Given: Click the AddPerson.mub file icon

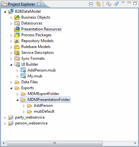Looking at the screenshot, I should click(23, 70).
